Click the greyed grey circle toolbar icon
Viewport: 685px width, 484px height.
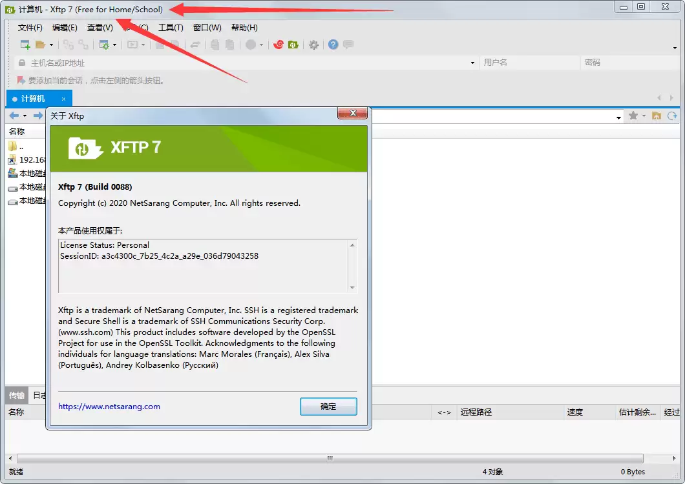pyautogui.click(x=251, y=45)
